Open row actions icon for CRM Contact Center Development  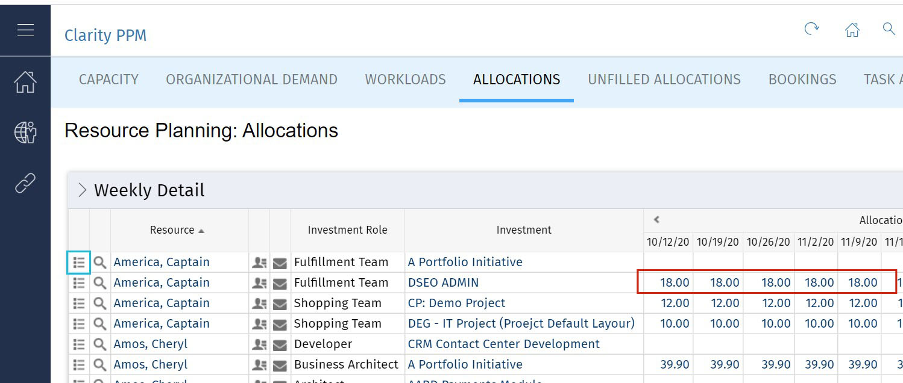tap(79, 344)
